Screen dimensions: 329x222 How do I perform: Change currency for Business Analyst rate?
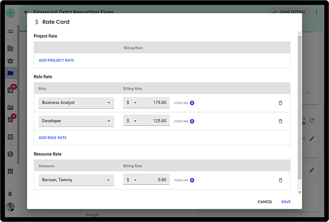coord(132,103)
